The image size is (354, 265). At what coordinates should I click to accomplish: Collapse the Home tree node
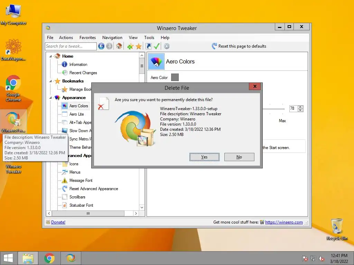tap(50, 56)
